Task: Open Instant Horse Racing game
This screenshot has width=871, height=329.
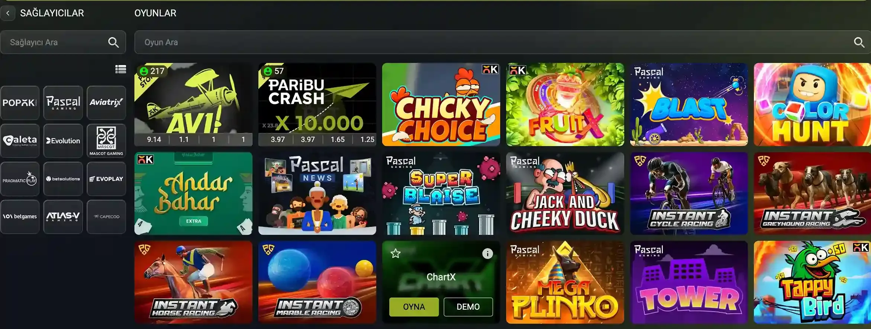Action: pyautogui.click(x=193, y=282)
